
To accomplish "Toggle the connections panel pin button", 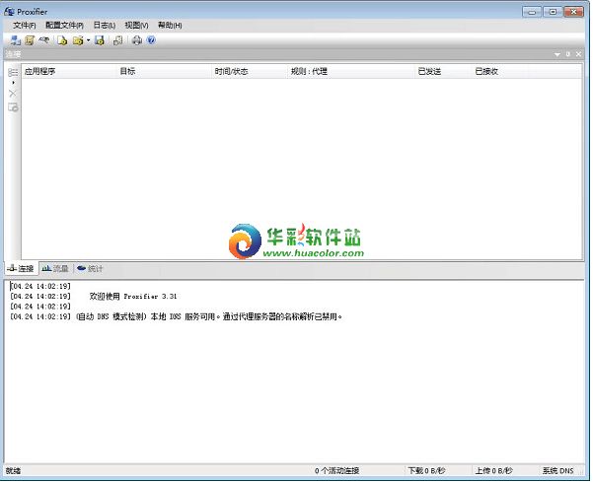I will point(567,54).
